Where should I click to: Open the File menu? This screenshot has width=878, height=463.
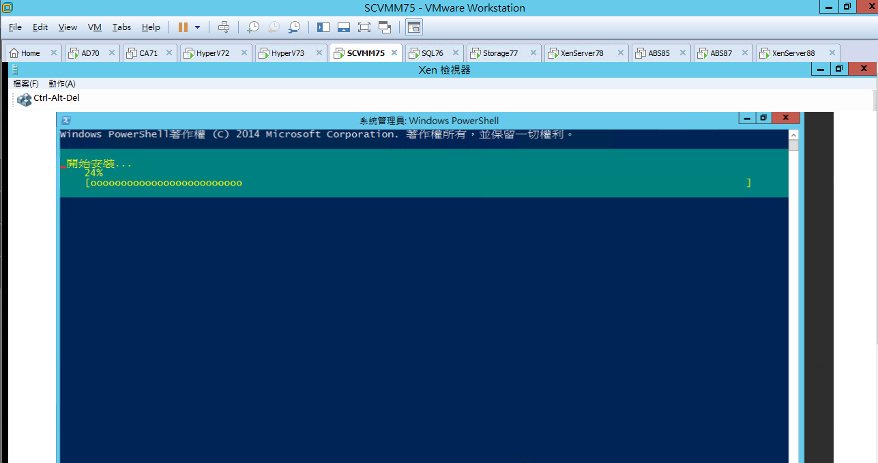pos(15,27)
